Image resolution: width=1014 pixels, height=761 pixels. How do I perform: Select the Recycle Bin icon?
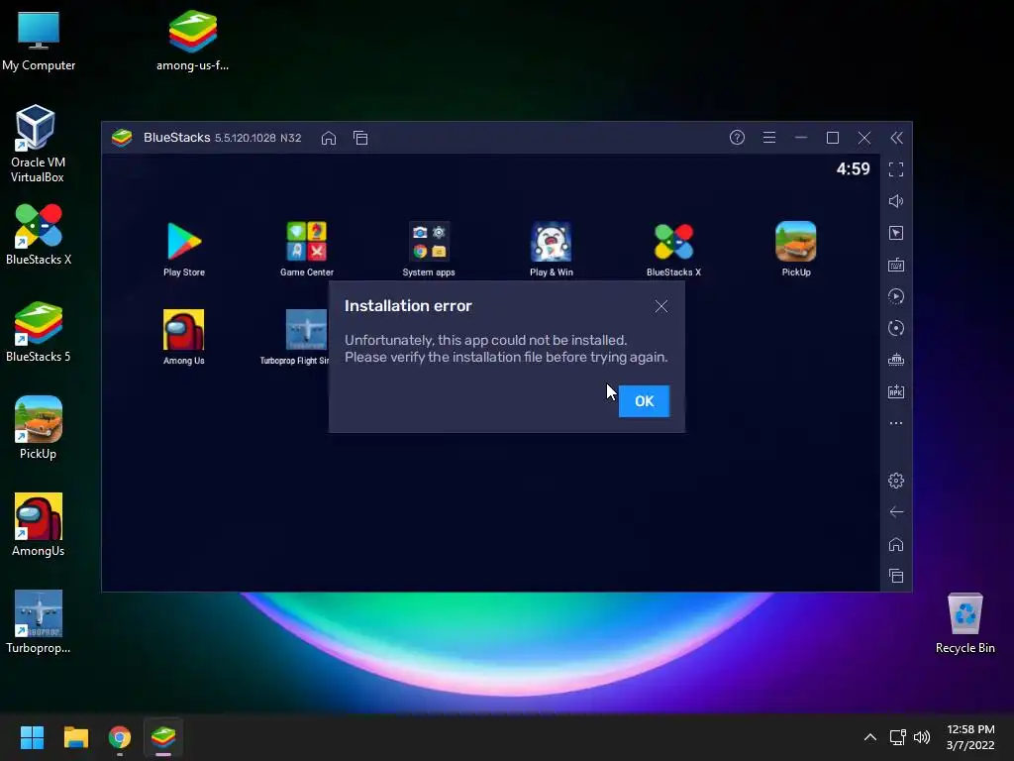point(964,622)
